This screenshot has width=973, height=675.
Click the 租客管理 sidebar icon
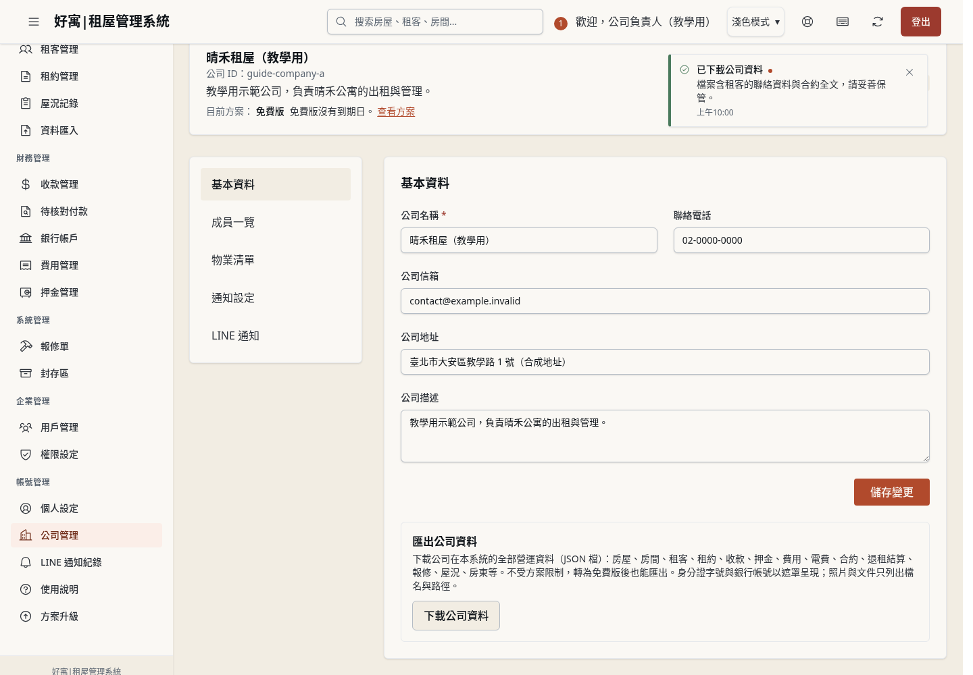(x=26, y=49)
